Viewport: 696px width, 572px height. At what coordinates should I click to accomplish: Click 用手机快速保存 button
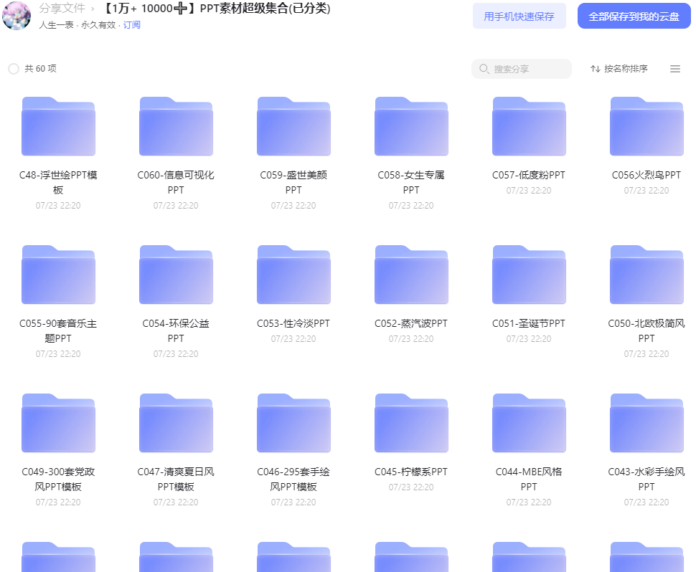[519, 16]
